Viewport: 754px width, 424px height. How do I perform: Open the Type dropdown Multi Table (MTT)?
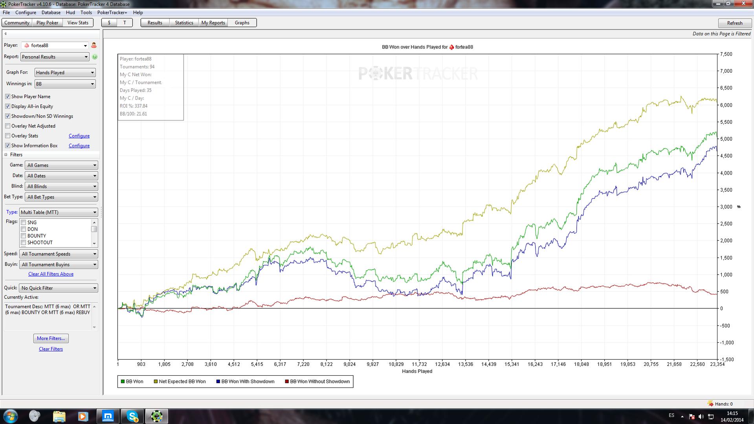(x=59, y=212)
